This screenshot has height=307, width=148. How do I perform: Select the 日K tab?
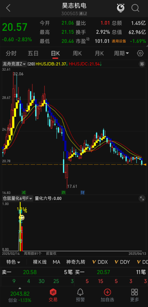pos(55,53)
